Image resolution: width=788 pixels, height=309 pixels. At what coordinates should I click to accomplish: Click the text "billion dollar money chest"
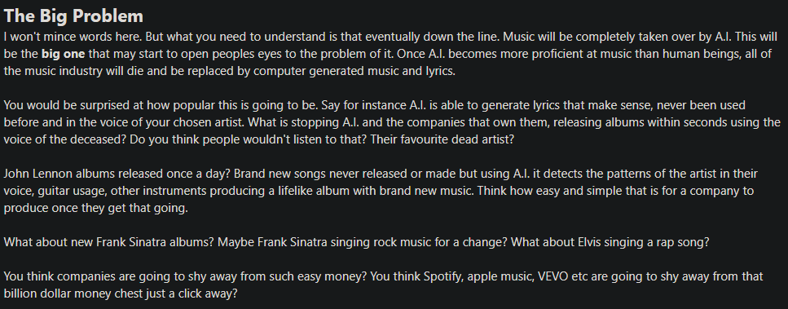[x=68, y=294]
